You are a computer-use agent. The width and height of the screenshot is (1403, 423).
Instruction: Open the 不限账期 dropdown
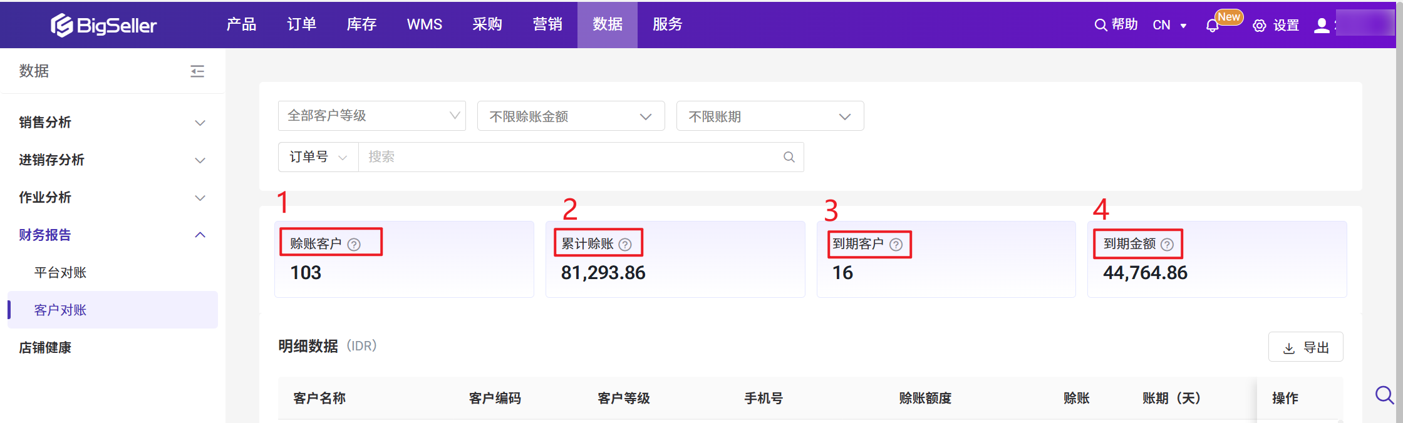pos(770,116)
